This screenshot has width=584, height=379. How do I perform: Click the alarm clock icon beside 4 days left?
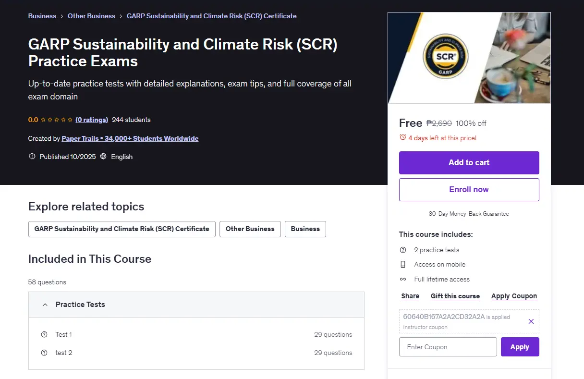click(x=403, y=138)
